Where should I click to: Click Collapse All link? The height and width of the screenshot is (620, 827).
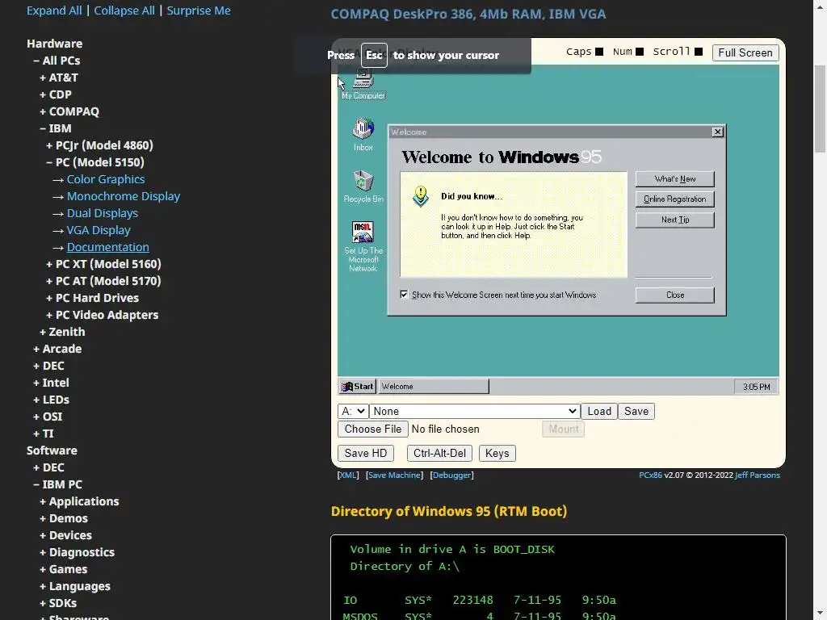tap(124, 10)
